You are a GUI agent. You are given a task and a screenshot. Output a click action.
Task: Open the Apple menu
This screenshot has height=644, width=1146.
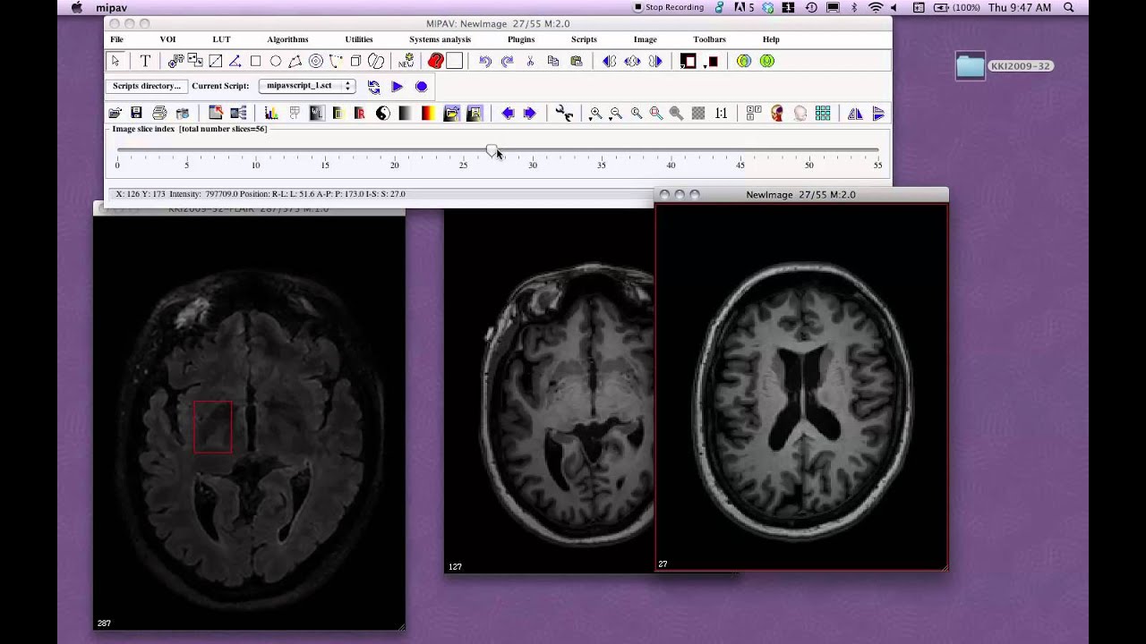point(76,7)
